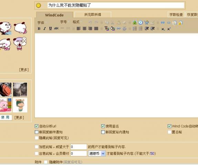Insert an ordered numbered list
Image resolution: width=198 pixels, height=165 pixels.
click(135, 29)
